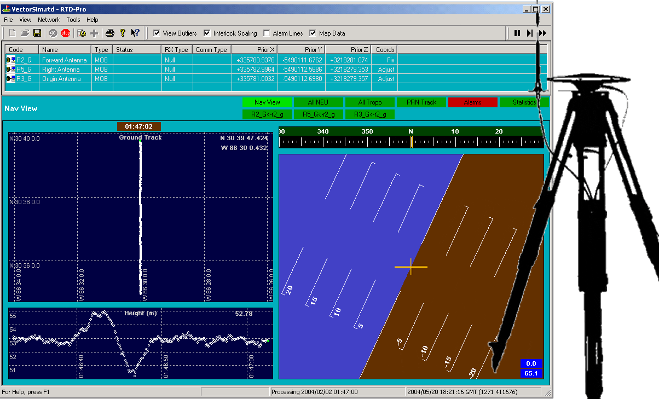Toggle the View Outliers checkbox
The width and height of the screenshot is (659, 399).
click(x=157, y=33)
